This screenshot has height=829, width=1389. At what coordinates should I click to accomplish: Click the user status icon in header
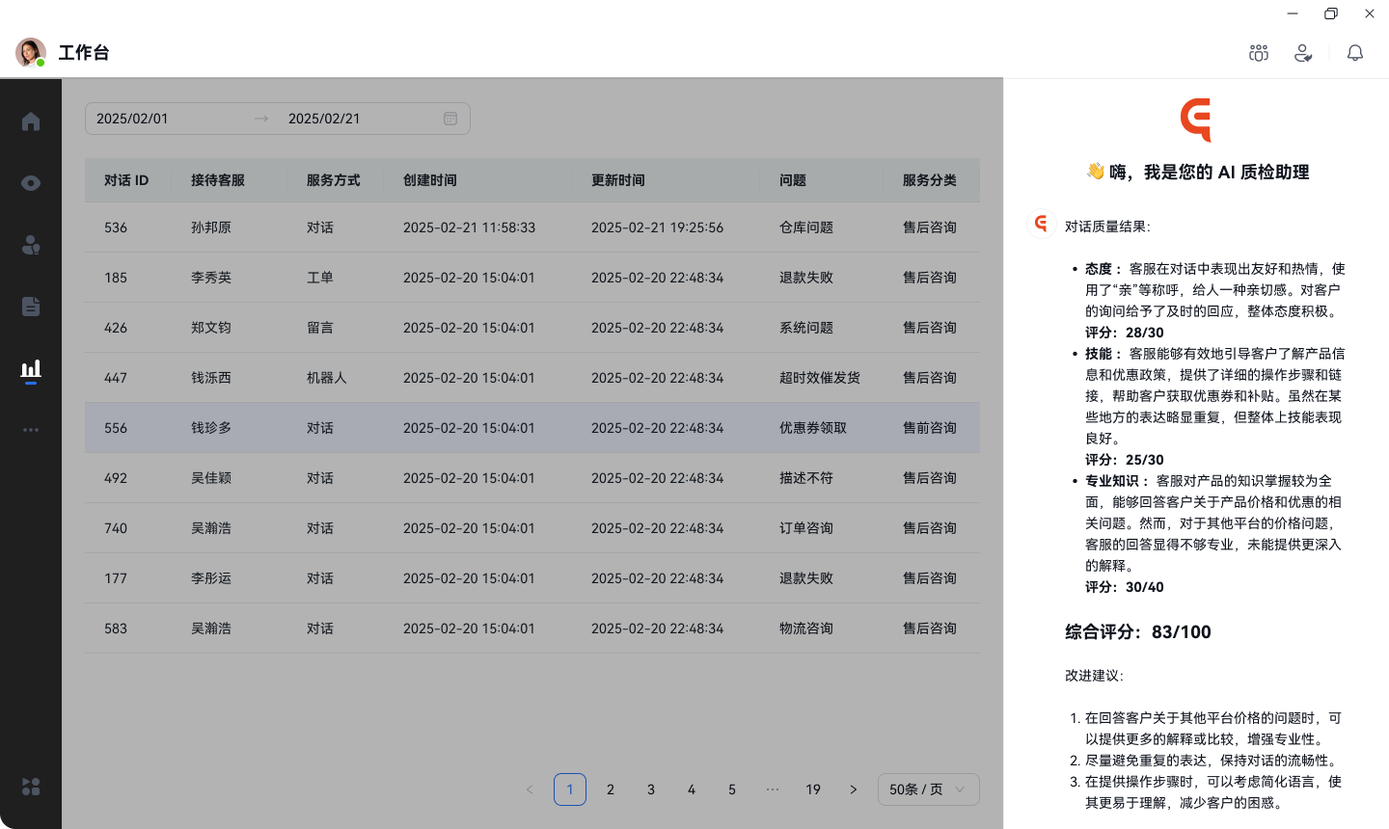click(x=1303, y=53)
